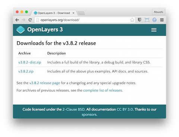This screenshot has width=179, height=137.
Task: Click the Atsushi profile button
Action: [158, 12]
